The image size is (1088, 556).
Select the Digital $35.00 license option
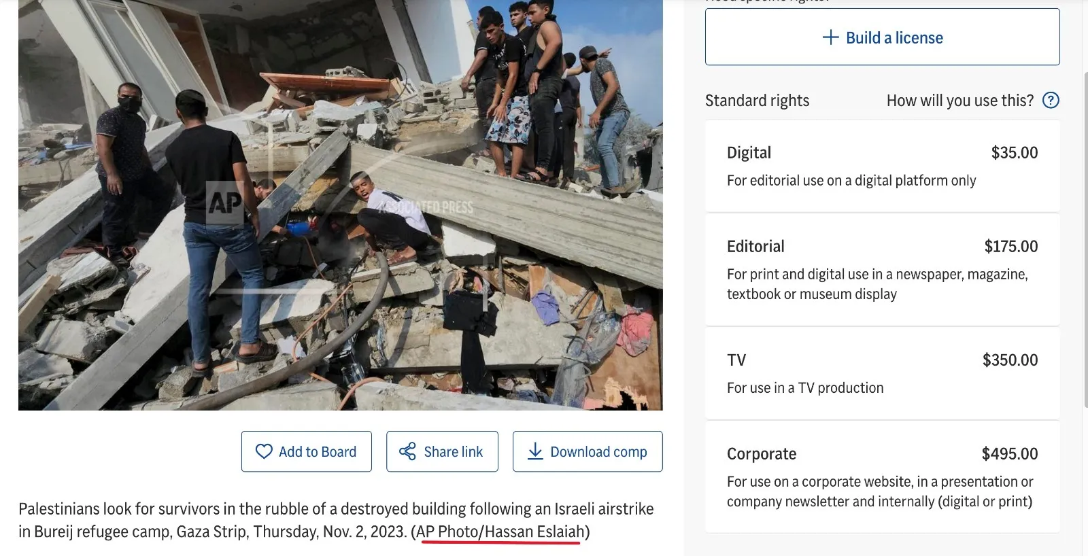coord(882,166)
